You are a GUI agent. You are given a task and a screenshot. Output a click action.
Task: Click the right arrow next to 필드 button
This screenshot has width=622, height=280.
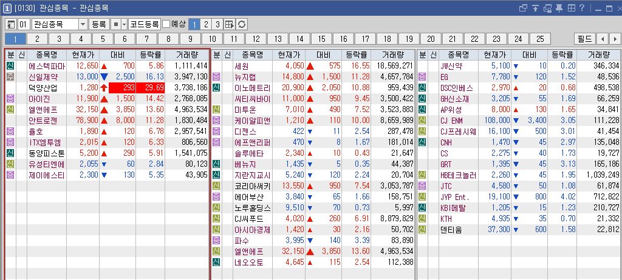click(615, 39)
